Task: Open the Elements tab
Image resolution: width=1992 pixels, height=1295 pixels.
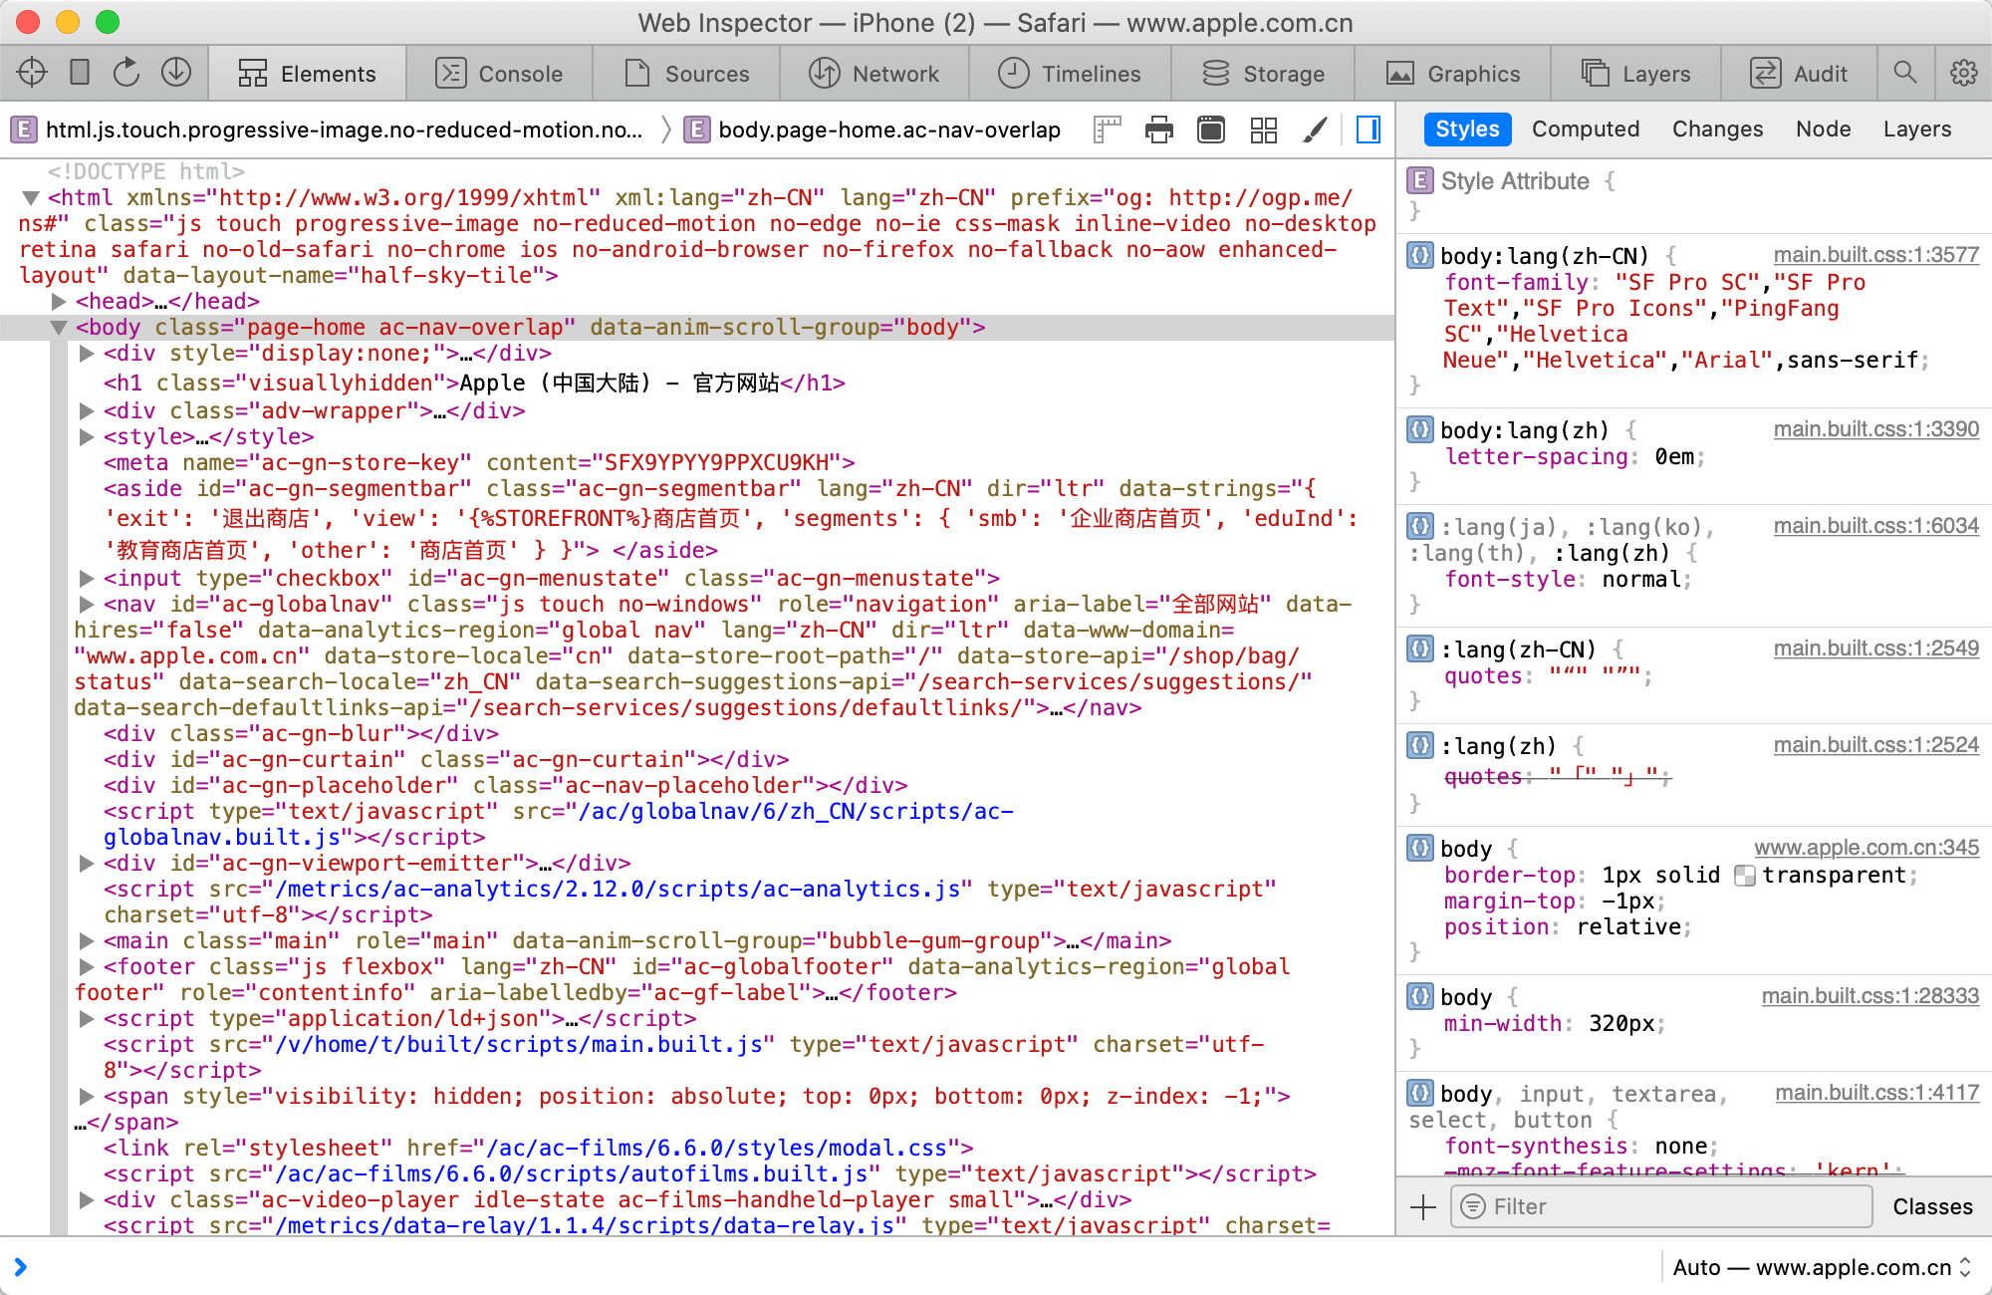Action: pos(307,74)
